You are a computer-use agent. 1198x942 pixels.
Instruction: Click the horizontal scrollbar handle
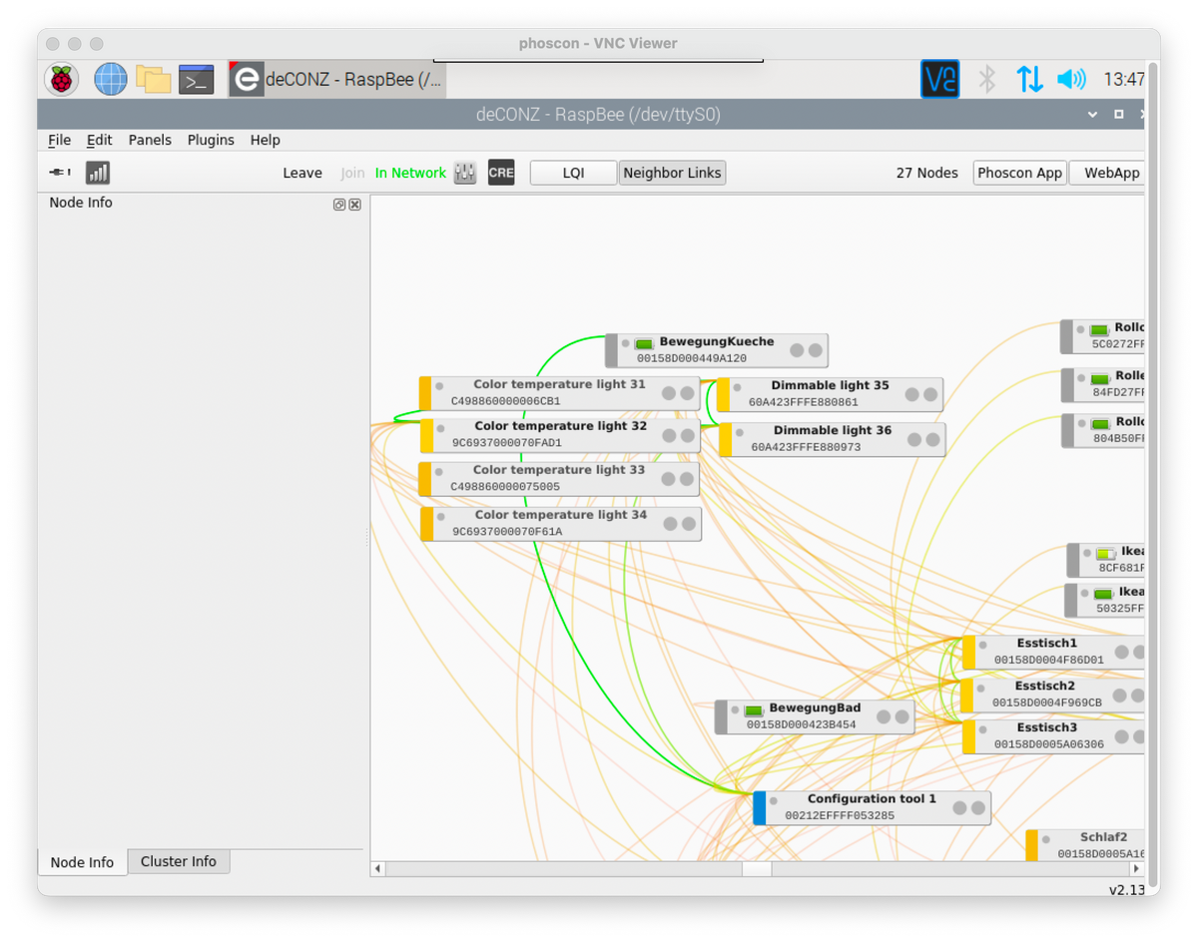(x=757, y=869)
